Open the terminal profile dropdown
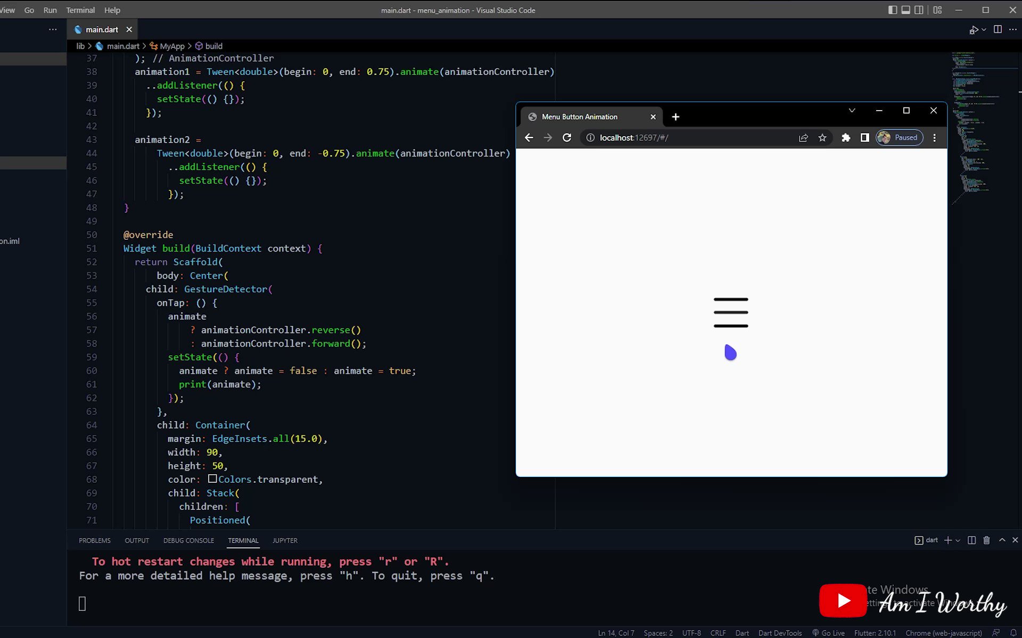Screen dimensions: 1022x638 (957, 540)
